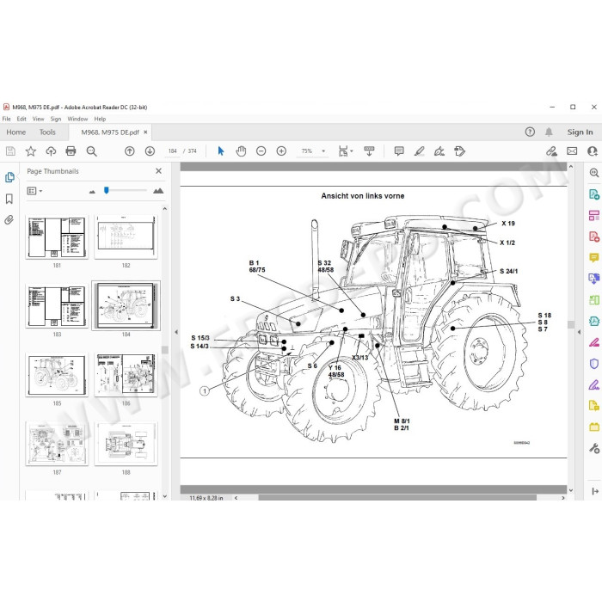The width and height of the screenshot is (602, 602).
Task: Switch to the Tools tab
Action: coord(47,132)
